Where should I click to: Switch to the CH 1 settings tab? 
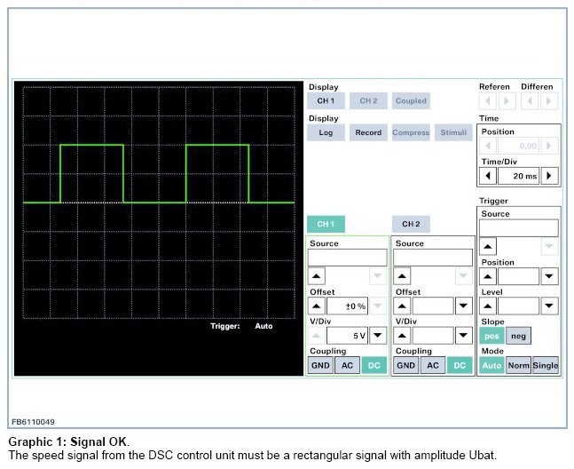click(x=326, y=224)
